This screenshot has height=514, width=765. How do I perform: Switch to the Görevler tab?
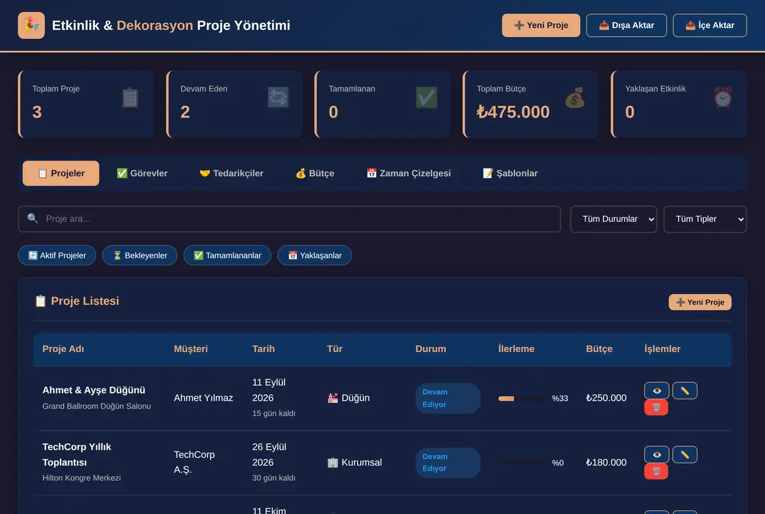point(142,173)
